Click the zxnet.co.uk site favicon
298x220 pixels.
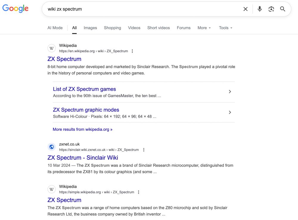coord(52,147)
